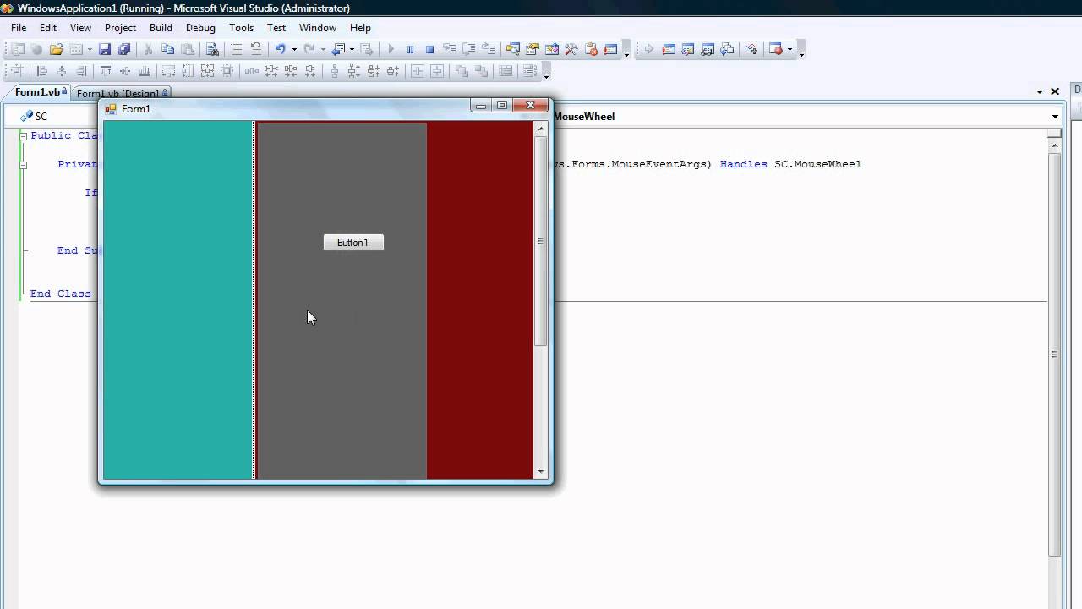This screenshot has width=1082, height=609.
Task: Click the Align Rights layout icon
Action: 81,71
